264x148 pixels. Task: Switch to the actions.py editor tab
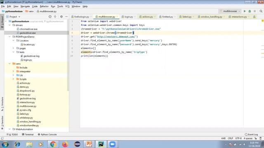[148, 16]
